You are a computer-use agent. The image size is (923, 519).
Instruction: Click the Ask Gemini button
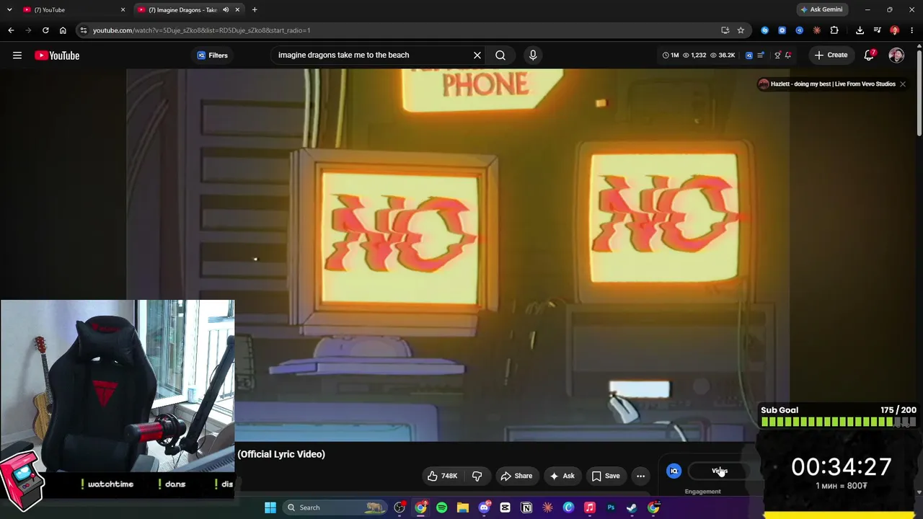click(821, 10)
